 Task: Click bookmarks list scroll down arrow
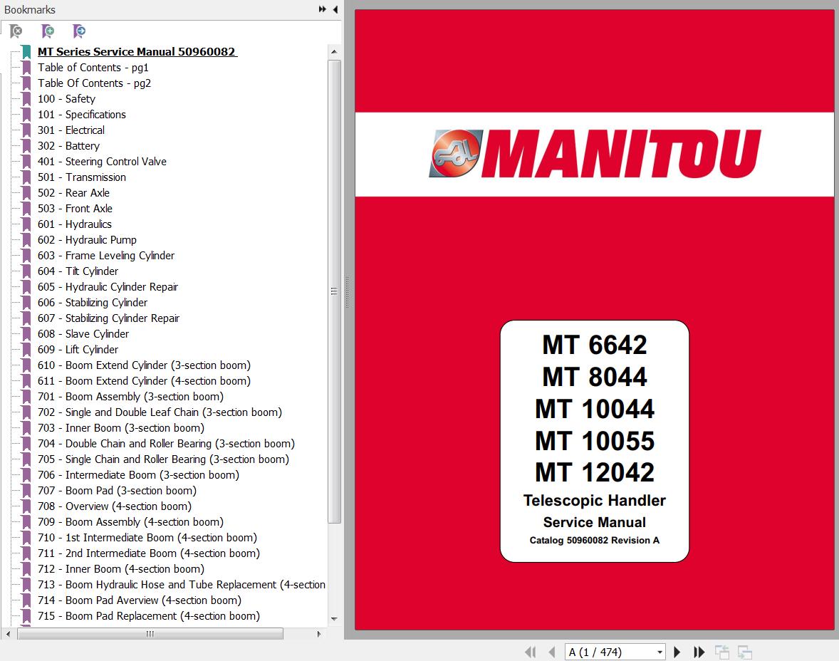click(334, 619)
